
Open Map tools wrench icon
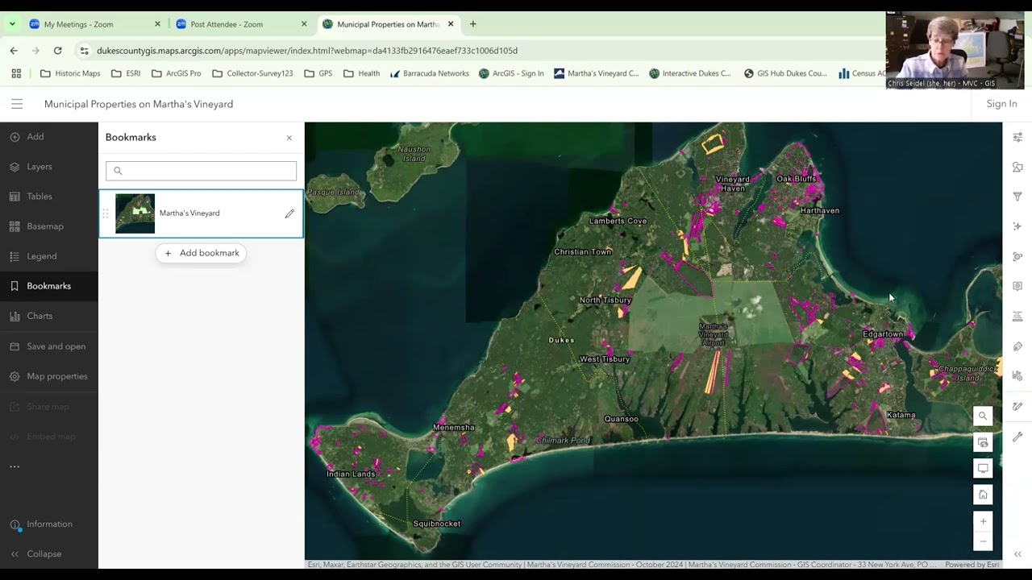[x=1017, y=437]
